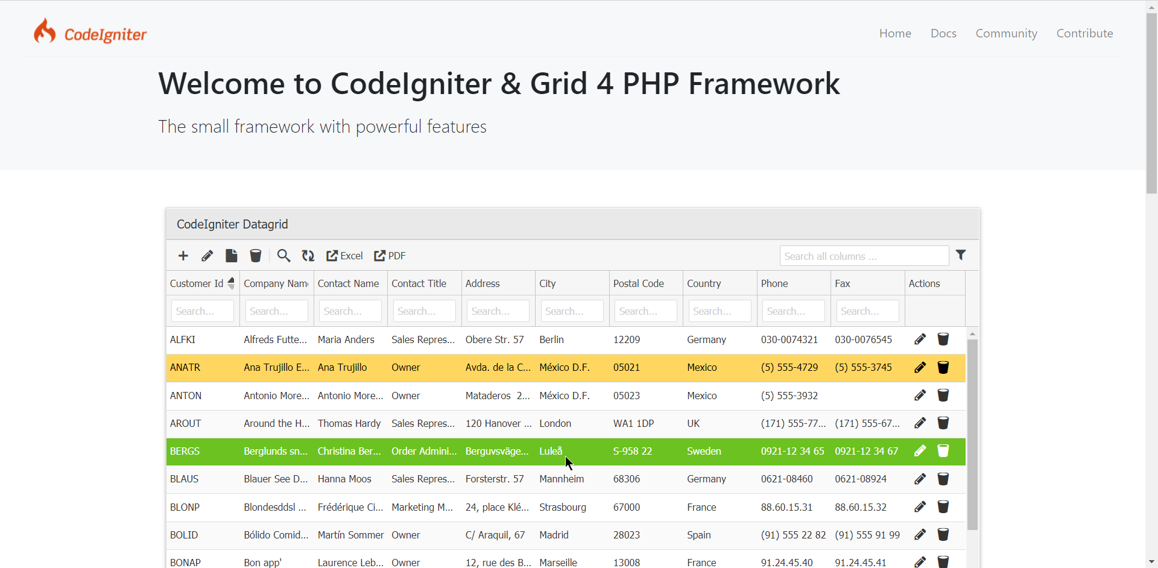The width and height of the screenshot is (1158, 568).
Task: Sort by the City column header
Action: 548,283
